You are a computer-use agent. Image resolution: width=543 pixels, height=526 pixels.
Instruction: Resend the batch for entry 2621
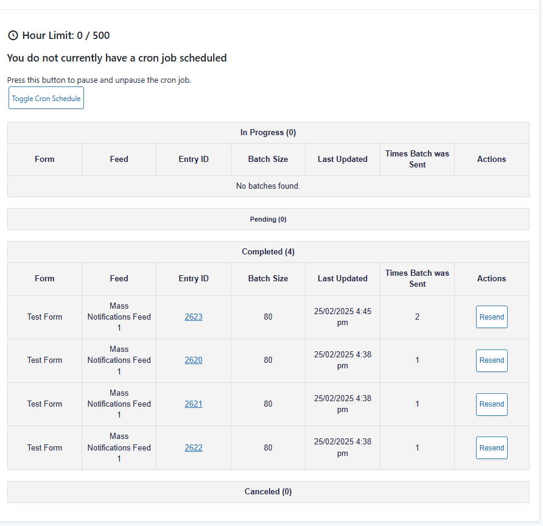click(x=491, y=404)
